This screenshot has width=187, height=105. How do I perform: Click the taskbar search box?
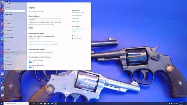click(16, 104)
